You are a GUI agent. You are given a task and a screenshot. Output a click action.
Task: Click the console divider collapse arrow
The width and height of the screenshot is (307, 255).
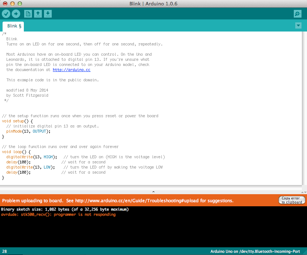(153, 192)
